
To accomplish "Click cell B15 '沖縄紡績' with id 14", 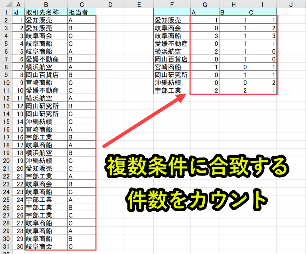I will [46, 121].
